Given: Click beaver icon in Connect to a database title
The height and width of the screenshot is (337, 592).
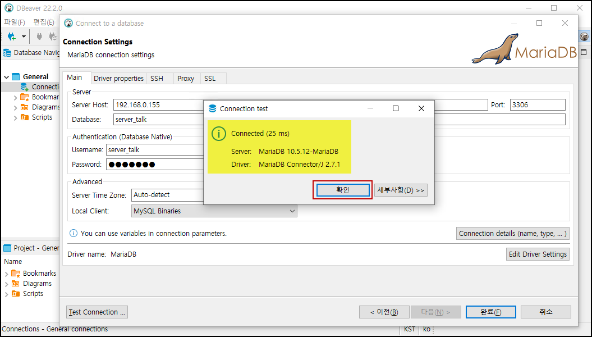Looking at the screenshot, I should coord(68,23).
